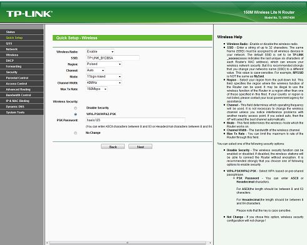Click the Next button
This screenshot has height=245, width=307.
coord(140,147)
